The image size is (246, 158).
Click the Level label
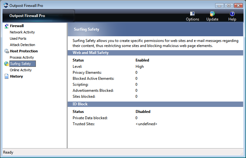coord(77,67)
